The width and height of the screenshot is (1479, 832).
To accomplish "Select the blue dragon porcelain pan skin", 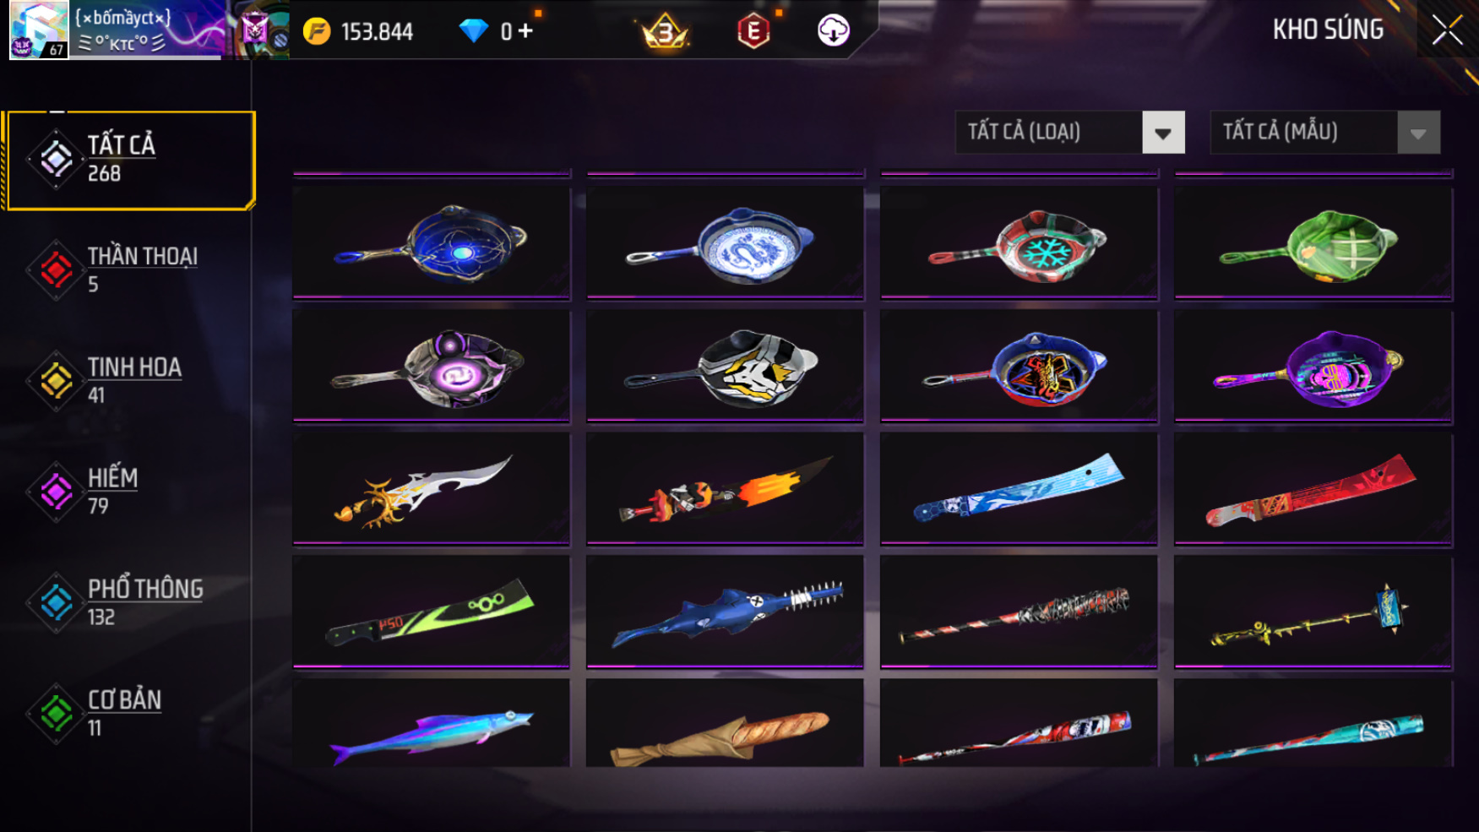I will [726, 243].
